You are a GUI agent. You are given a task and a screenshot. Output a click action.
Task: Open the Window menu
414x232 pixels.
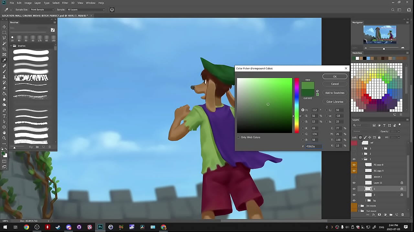point(91,3)
